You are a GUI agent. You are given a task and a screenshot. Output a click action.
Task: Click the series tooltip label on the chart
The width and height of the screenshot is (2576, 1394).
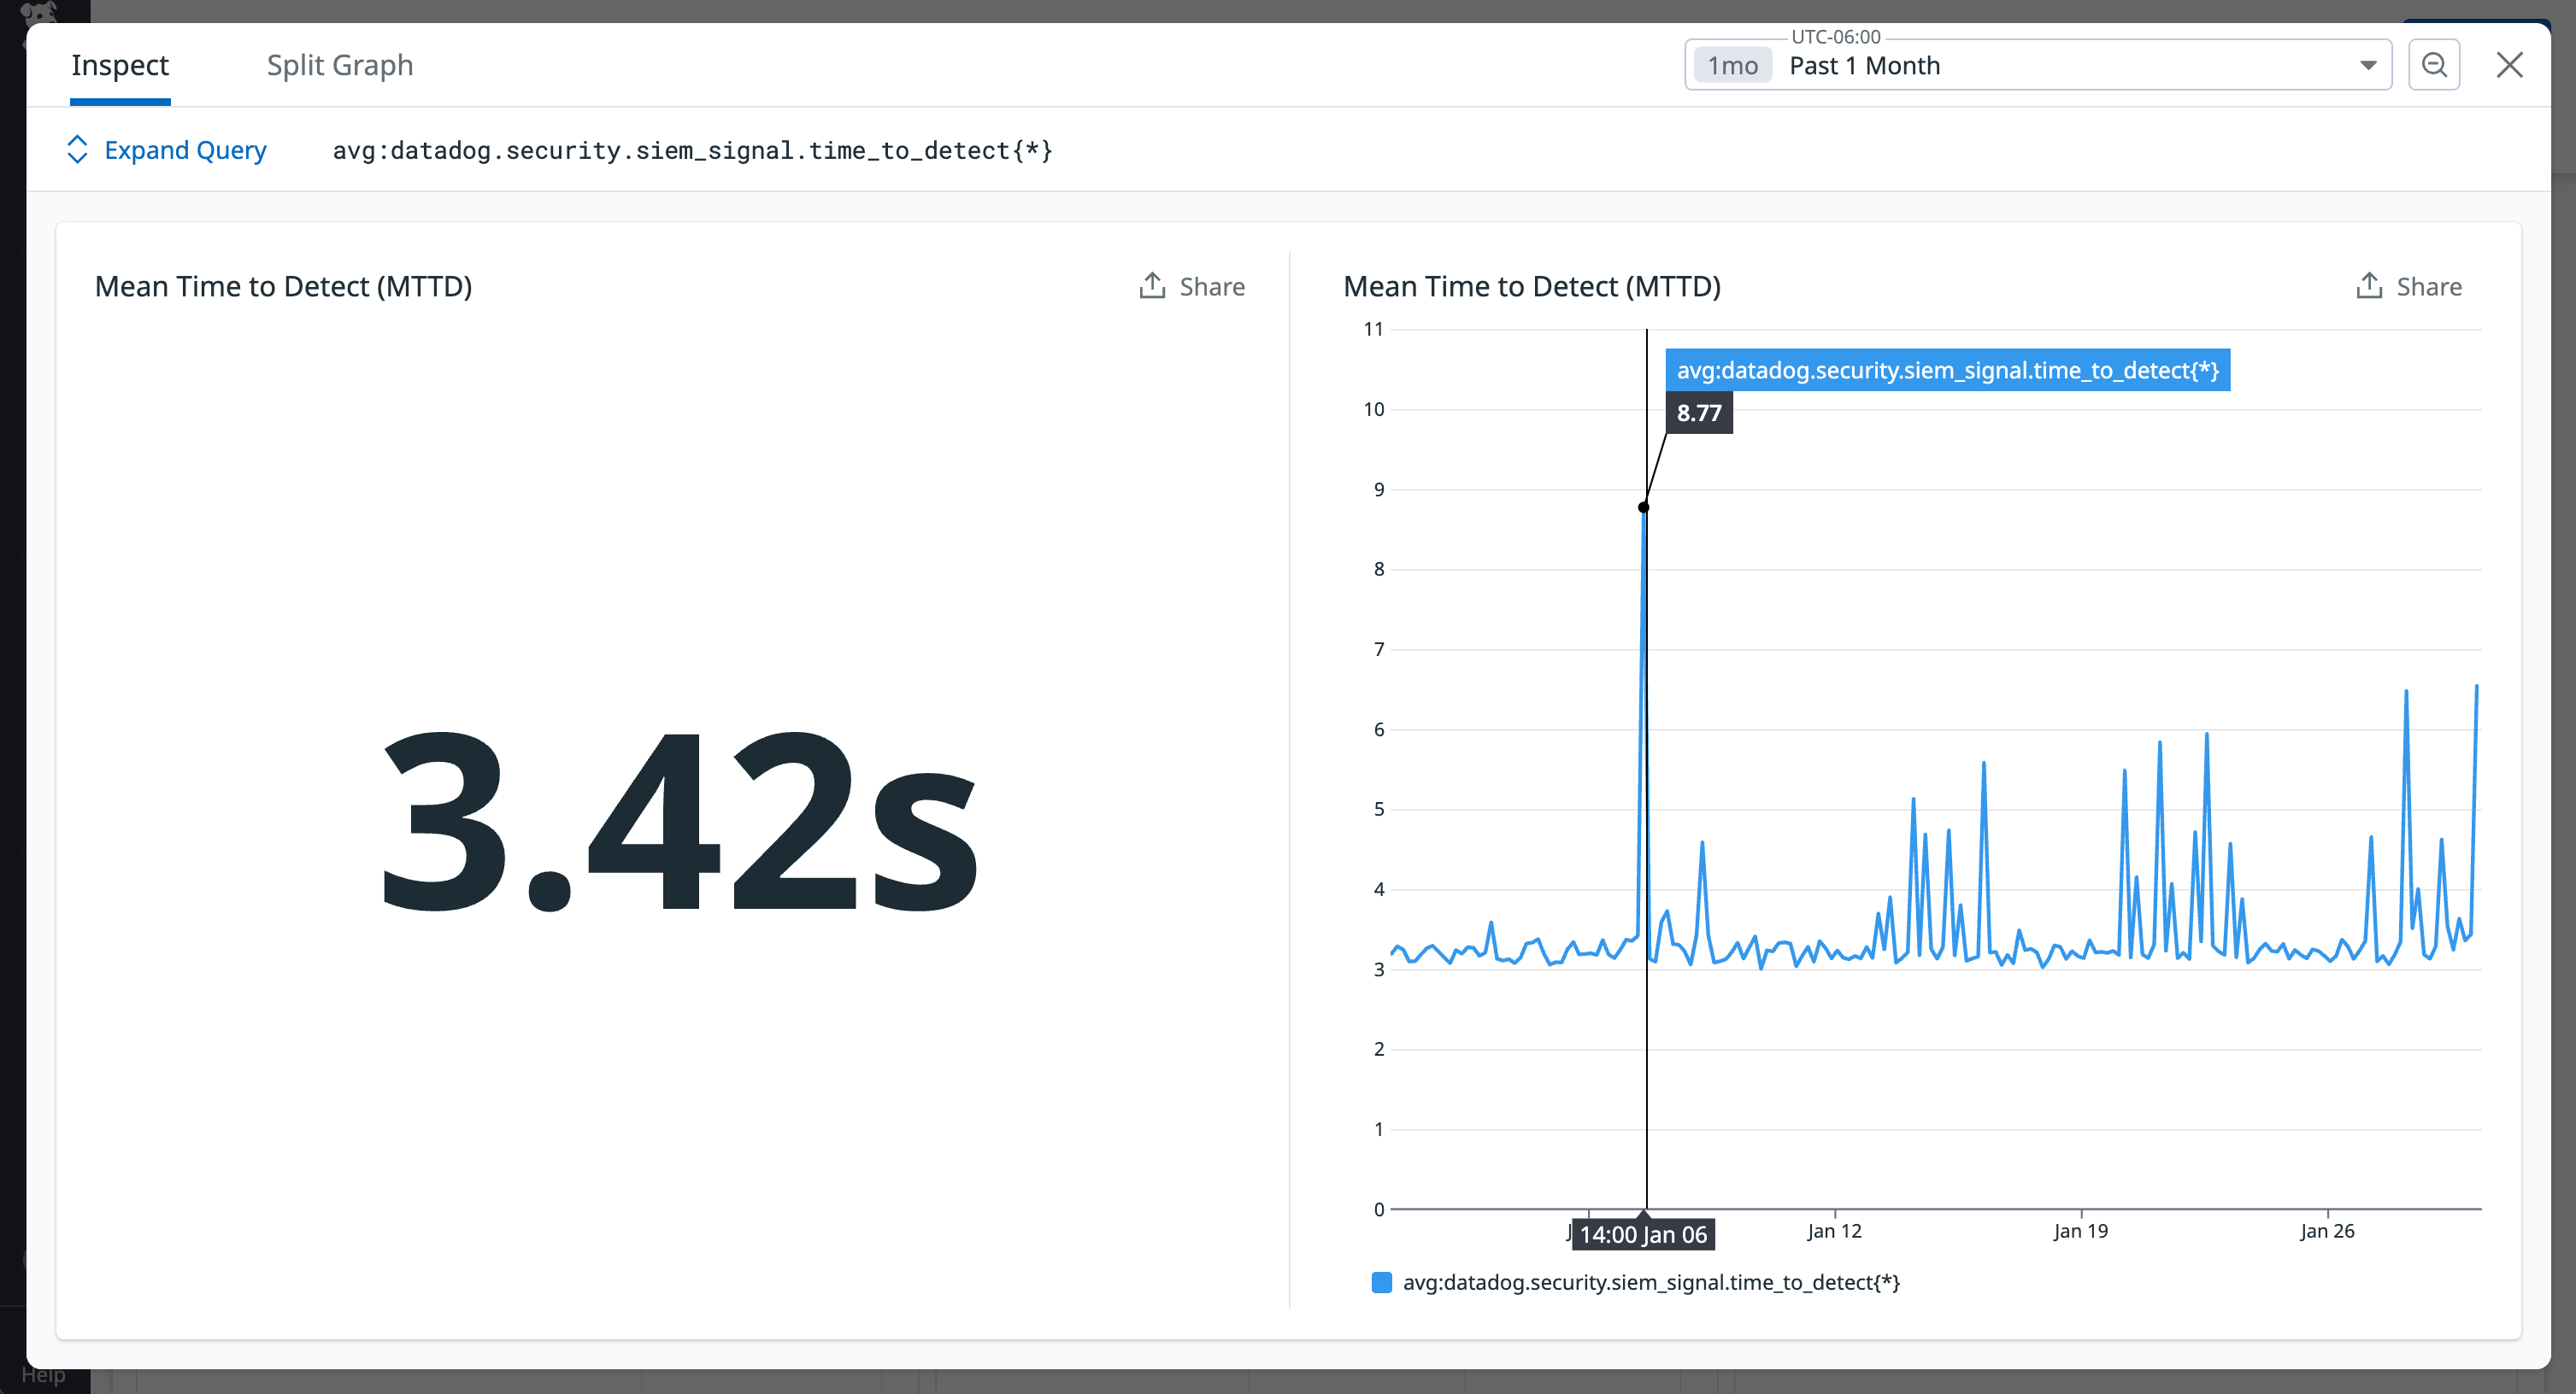coord(1948,370)
